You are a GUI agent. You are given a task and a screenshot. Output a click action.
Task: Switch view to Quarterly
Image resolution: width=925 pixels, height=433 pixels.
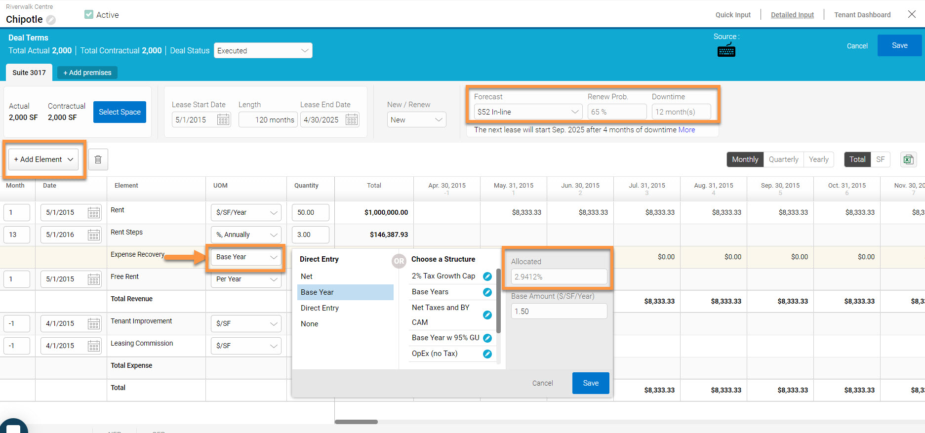[x=783, y=159]
